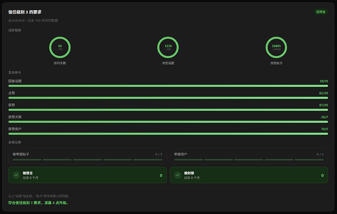Click the 26/7 value
This screenshot has height=214, width=337.
[x=324, y=117]
